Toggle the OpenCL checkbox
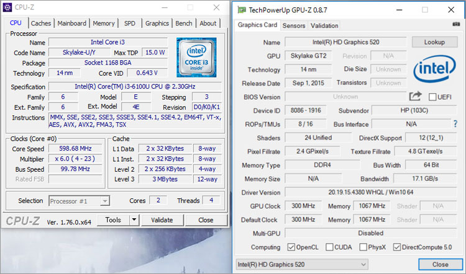 click(291, 247)
